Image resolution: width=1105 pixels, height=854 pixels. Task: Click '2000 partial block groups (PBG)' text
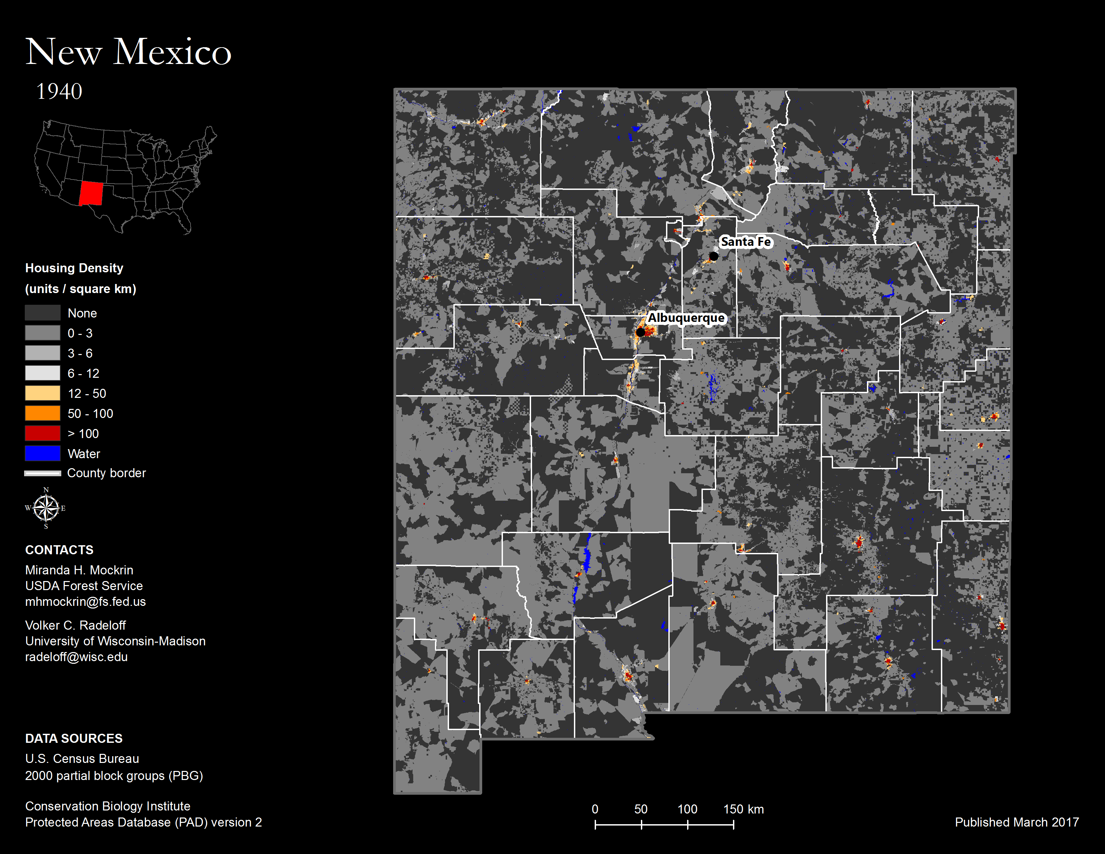tap(114, 776)
